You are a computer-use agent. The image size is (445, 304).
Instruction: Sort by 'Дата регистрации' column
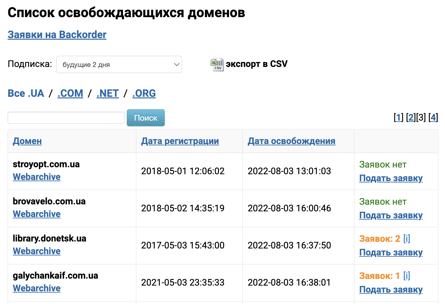point(180,141)
